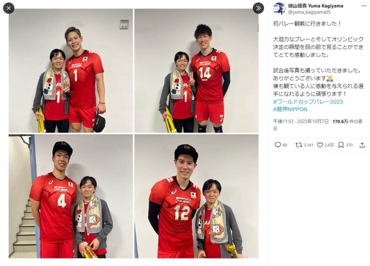Close the image viewer with X button
Screen dimensions: 370x266
(x=9, y=8)
